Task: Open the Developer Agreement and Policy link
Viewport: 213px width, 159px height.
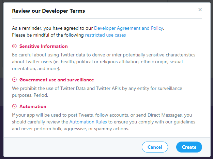Action: point(128,28)
